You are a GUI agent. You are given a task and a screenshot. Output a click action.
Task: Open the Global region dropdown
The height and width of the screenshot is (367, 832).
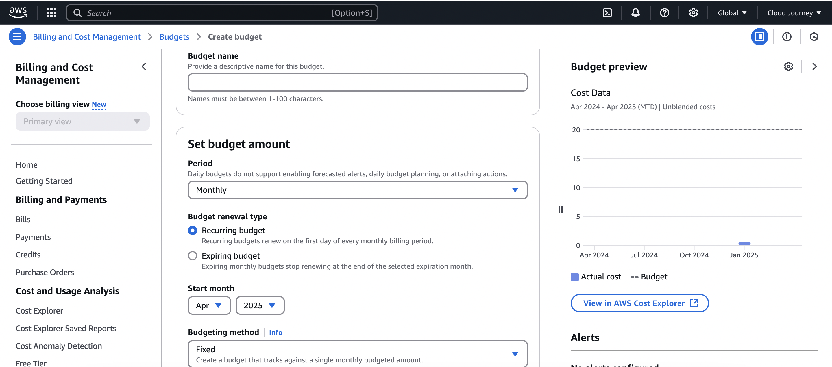[732, 13]
